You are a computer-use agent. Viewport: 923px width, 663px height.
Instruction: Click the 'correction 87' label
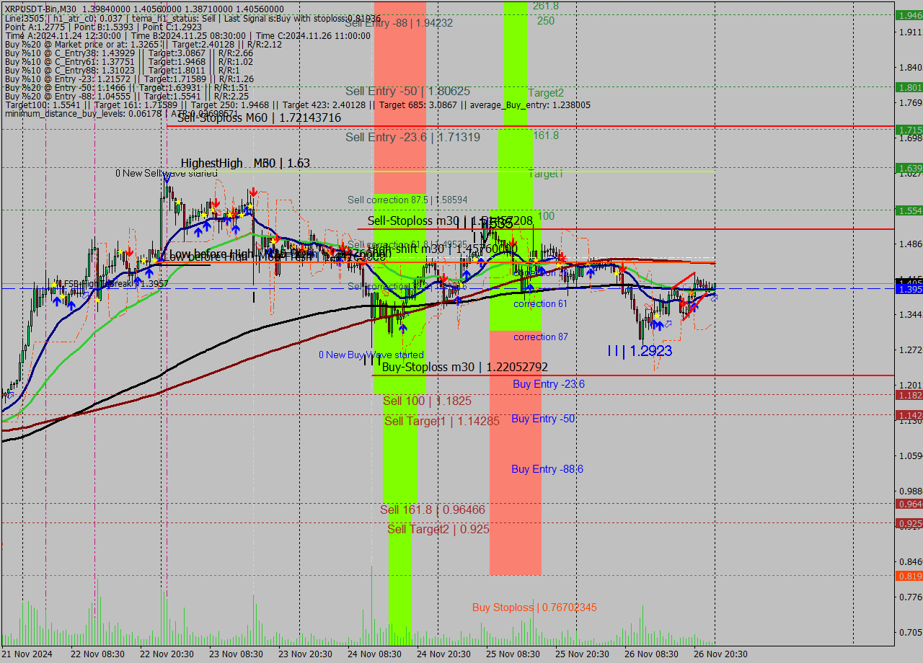540,337
